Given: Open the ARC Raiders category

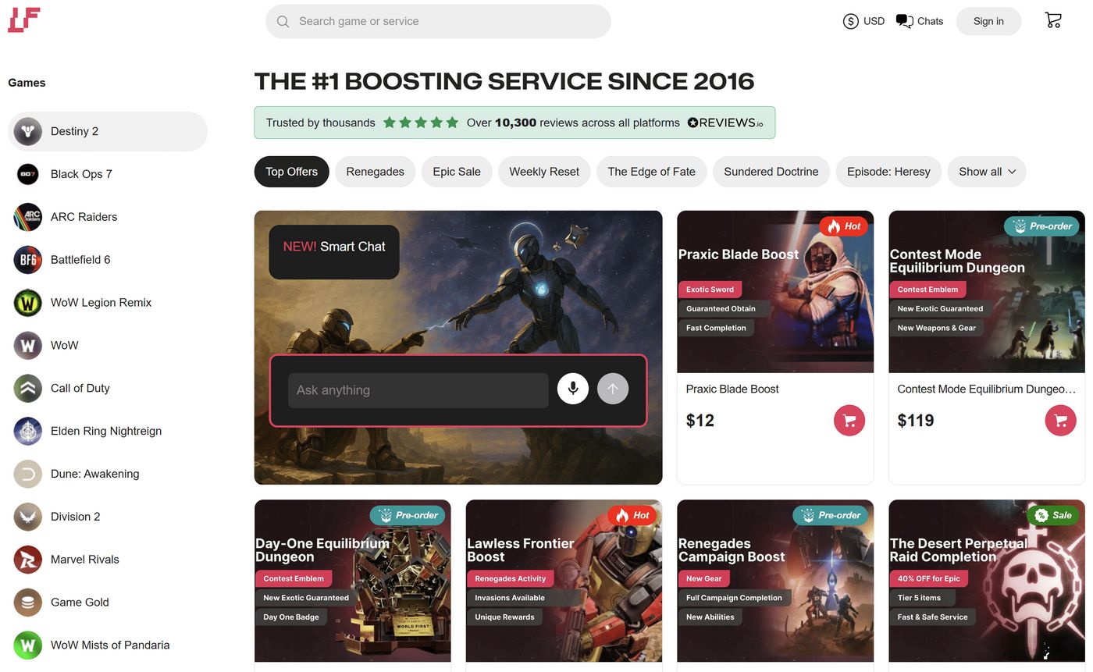Looking at the screenshot, I should (x=27, y=217).
